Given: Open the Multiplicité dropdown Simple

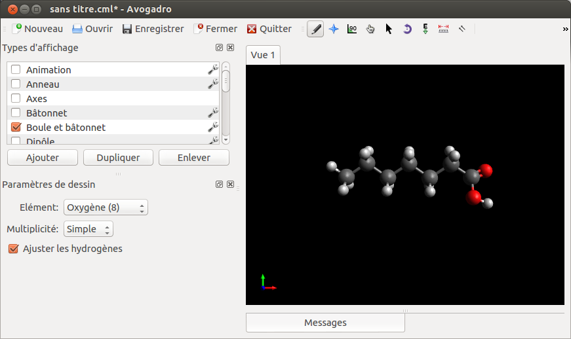Looking at the screenshot, I should click(x=88, y=229).
